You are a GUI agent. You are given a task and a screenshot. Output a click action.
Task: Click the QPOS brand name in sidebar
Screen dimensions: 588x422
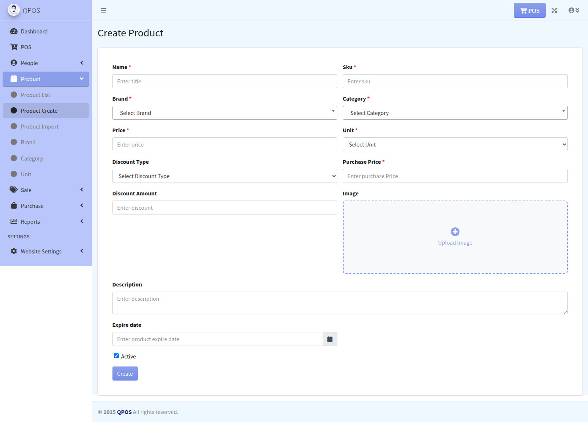(x=31, y=10)
